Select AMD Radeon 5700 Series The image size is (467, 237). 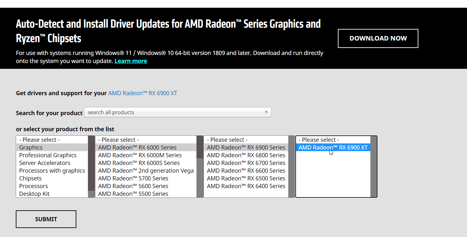[x=133, y=178]
